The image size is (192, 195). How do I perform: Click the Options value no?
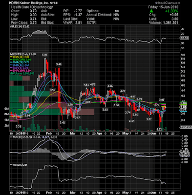[x=117, y=11]
